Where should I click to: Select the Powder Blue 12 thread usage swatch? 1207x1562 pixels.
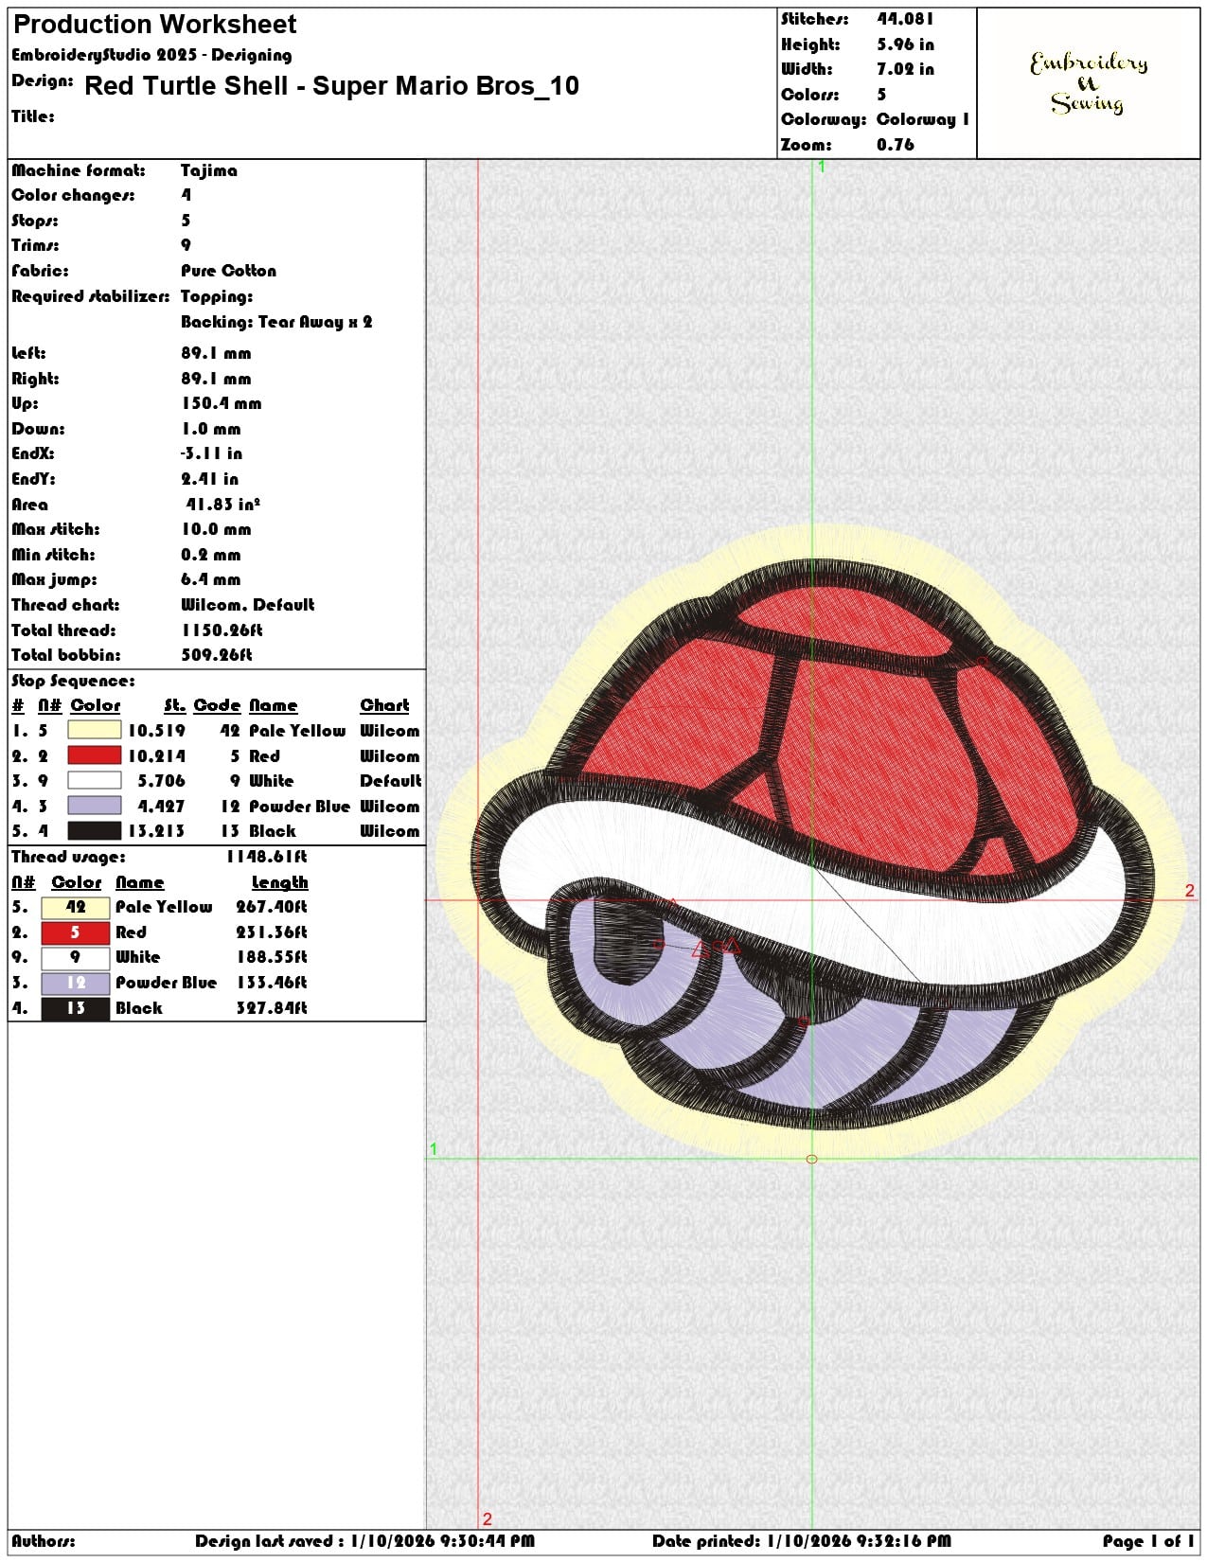point(76,983)
